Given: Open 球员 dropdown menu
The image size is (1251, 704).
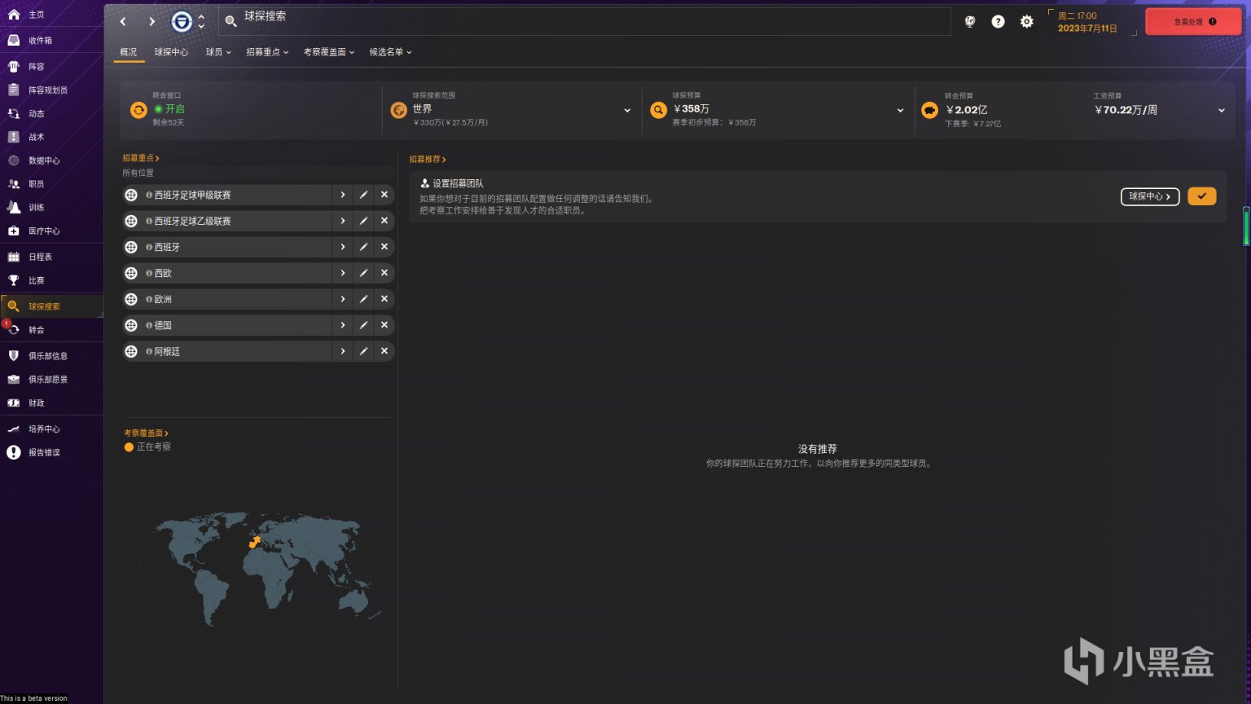Looking at the screenshot, I should [x=218, y=52].
